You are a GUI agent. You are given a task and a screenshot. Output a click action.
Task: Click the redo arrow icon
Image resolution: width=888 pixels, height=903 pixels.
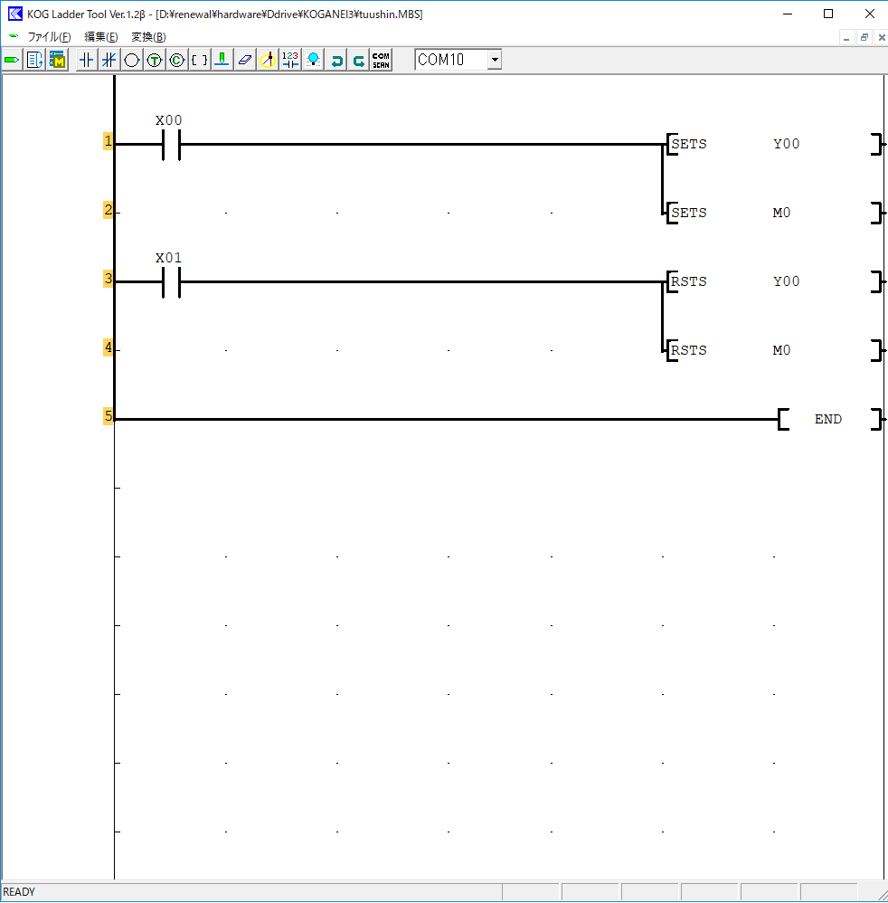[x=358, y=61]
